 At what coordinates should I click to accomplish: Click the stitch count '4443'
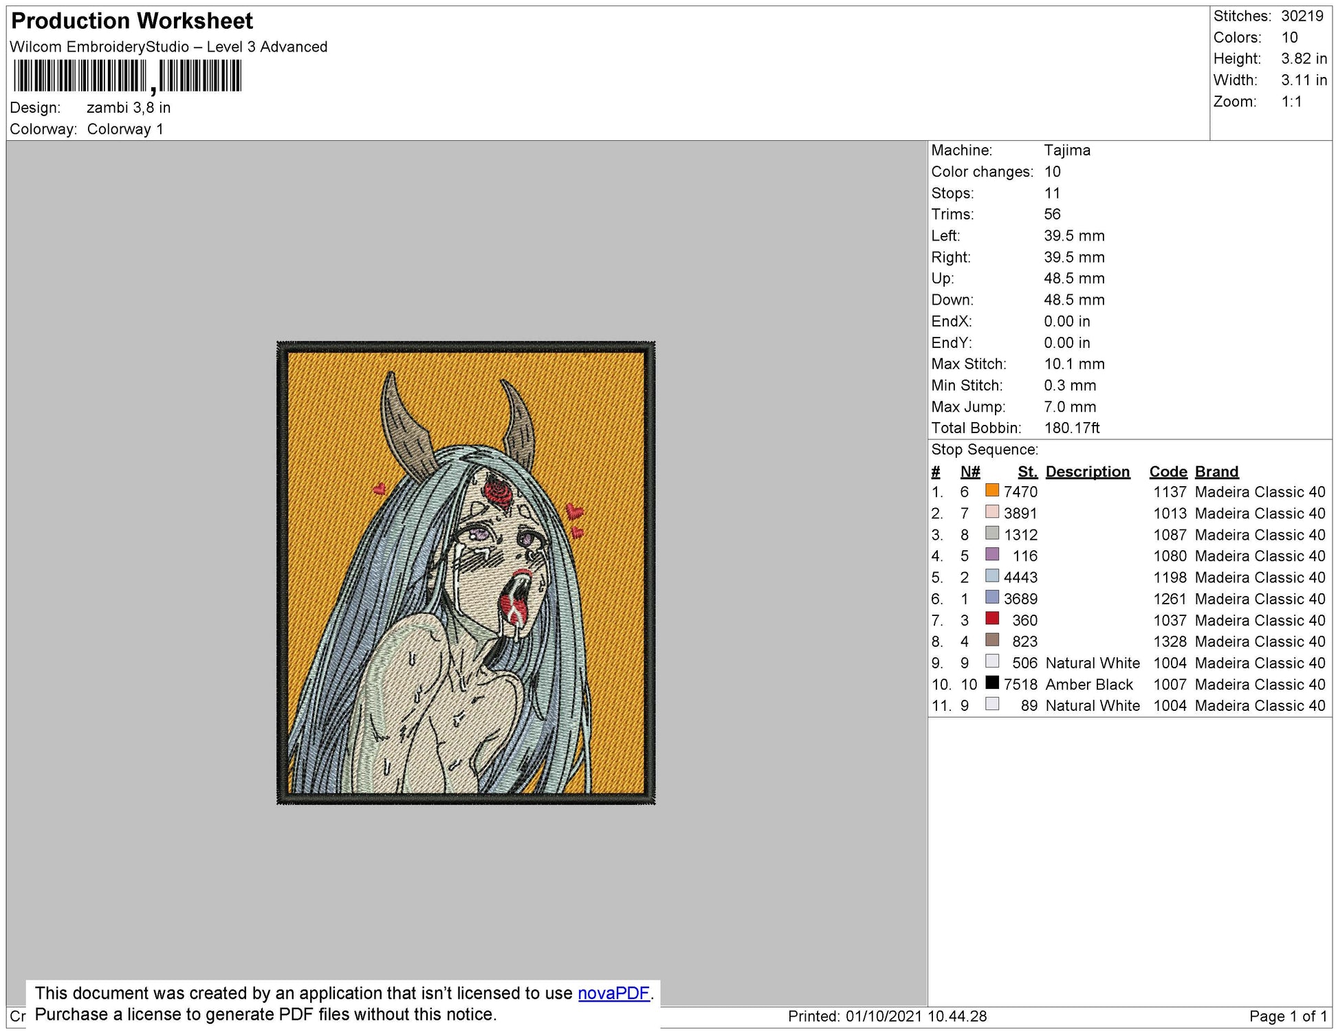pyautogui.click(x=1020, y=577)
